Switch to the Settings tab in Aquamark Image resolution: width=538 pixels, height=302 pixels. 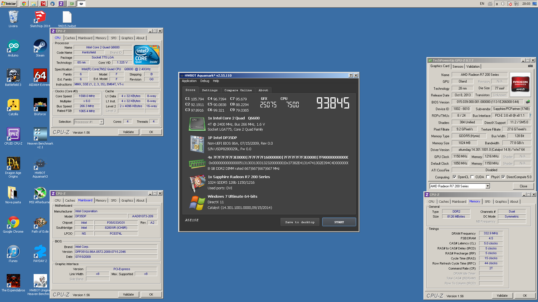pyautogui.click(x=210, y=90)
